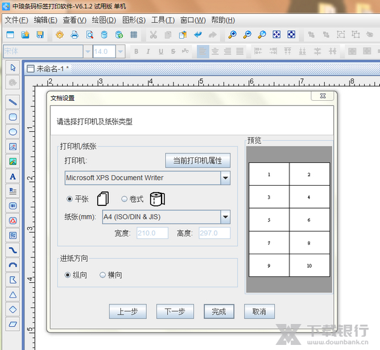Open the 文件(F) menu
The height and width of the screenshot is (350, 380).
16,20
